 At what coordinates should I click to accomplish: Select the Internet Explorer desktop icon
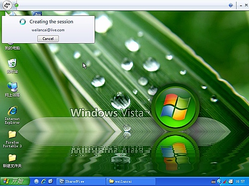point(12,111)
